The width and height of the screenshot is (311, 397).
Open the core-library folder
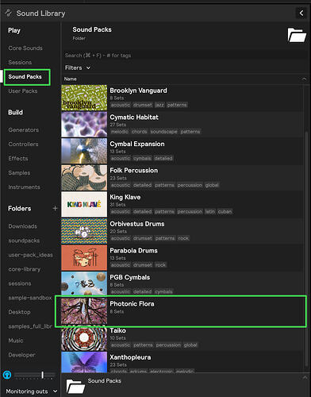[25, 269]
